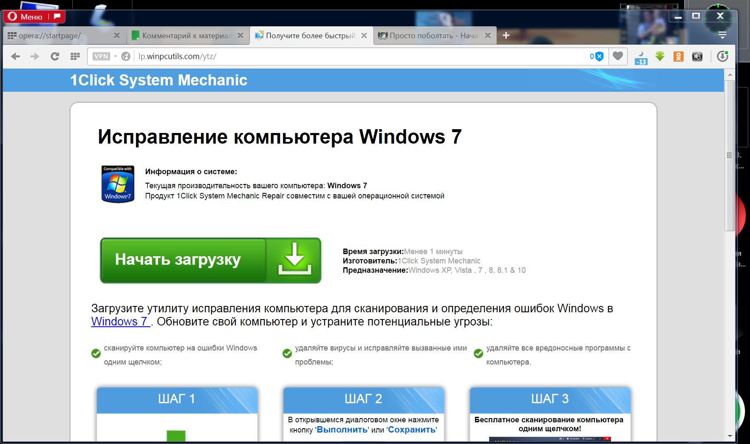Close the Комментарий к материалу tab

[241, 36]
